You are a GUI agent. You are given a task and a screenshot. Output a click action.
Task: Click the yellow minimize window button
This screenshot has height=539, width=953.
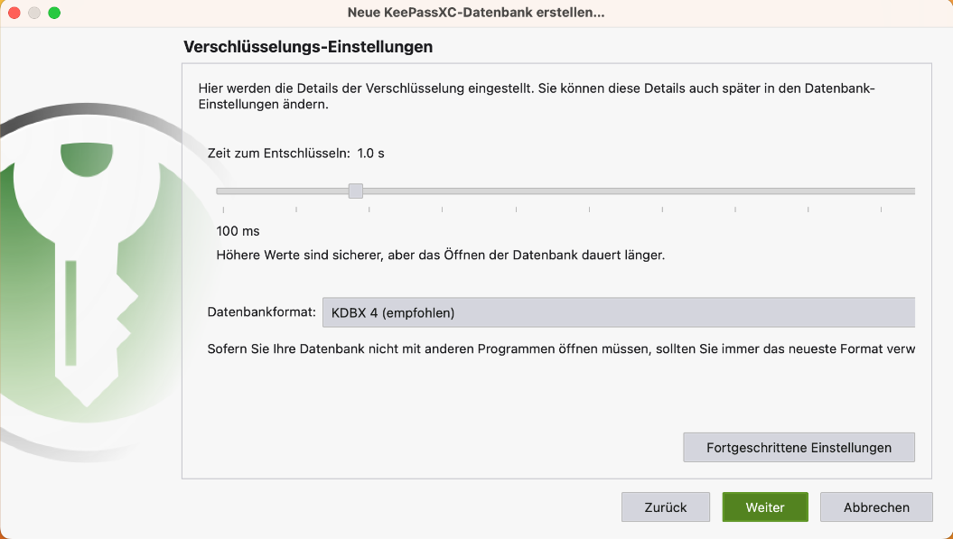pyautogui.click(x=34, y=13)
